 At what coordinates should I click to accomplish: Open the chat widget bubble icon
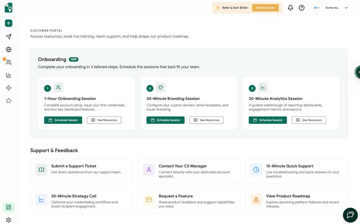[x=350, y=215]
